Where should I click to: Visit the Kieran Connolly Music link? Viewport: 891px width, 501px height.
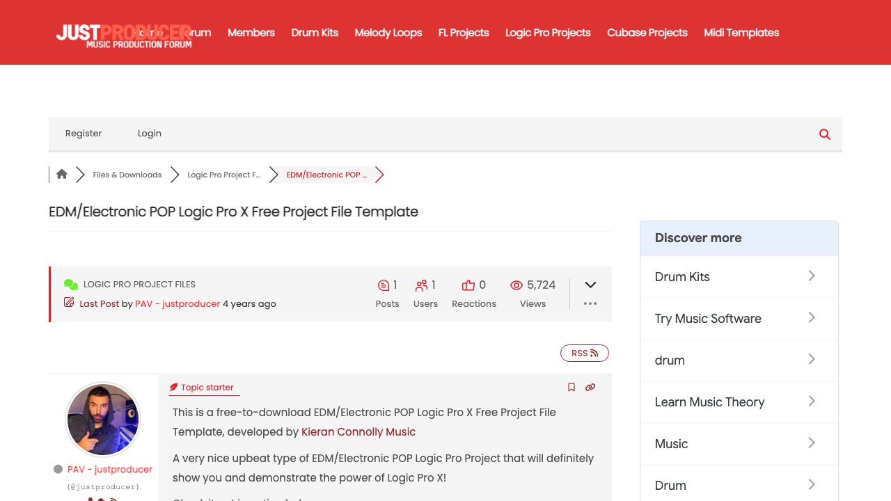(358, 432)
